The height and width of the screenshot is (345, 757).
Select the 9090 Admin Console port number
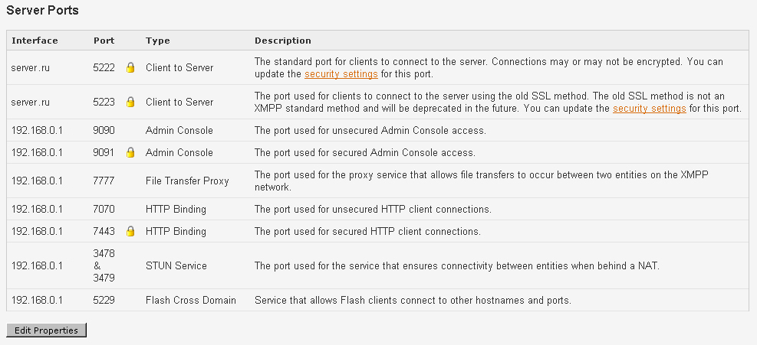104,131
